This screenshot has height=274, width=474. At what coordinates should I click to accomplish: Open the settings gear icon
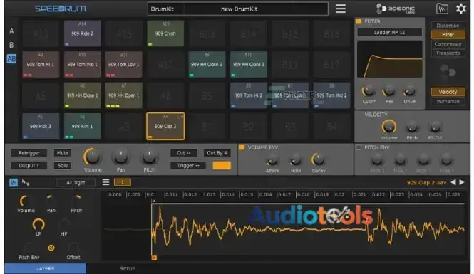tap(460, 9)
